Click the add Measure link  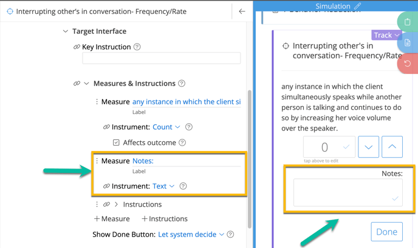tap(111, 219)
